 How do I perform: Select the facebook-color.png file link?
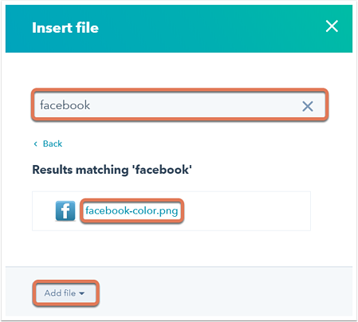(132, 211)
